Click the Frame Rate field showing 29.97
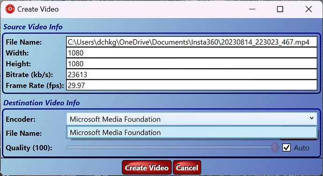Image resolution: width=323 pixels, height=176 pixels. click(x=191, y=85)
